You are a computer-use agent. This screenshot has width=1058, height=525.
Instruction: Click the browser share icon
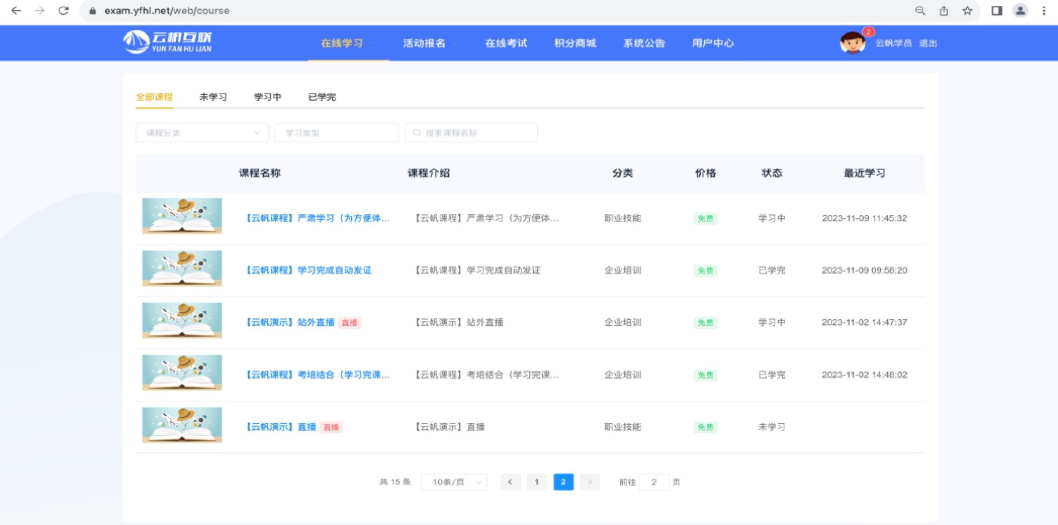click(x=944, y=11)
